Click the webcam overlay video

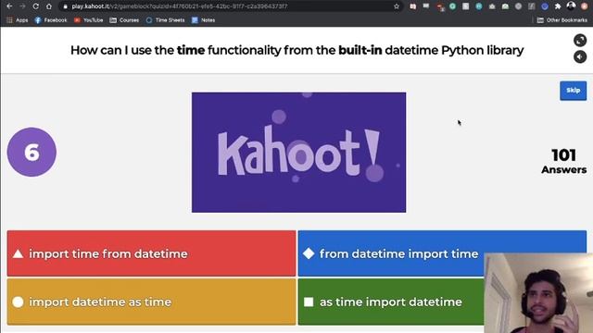click(x=538, y=293)
